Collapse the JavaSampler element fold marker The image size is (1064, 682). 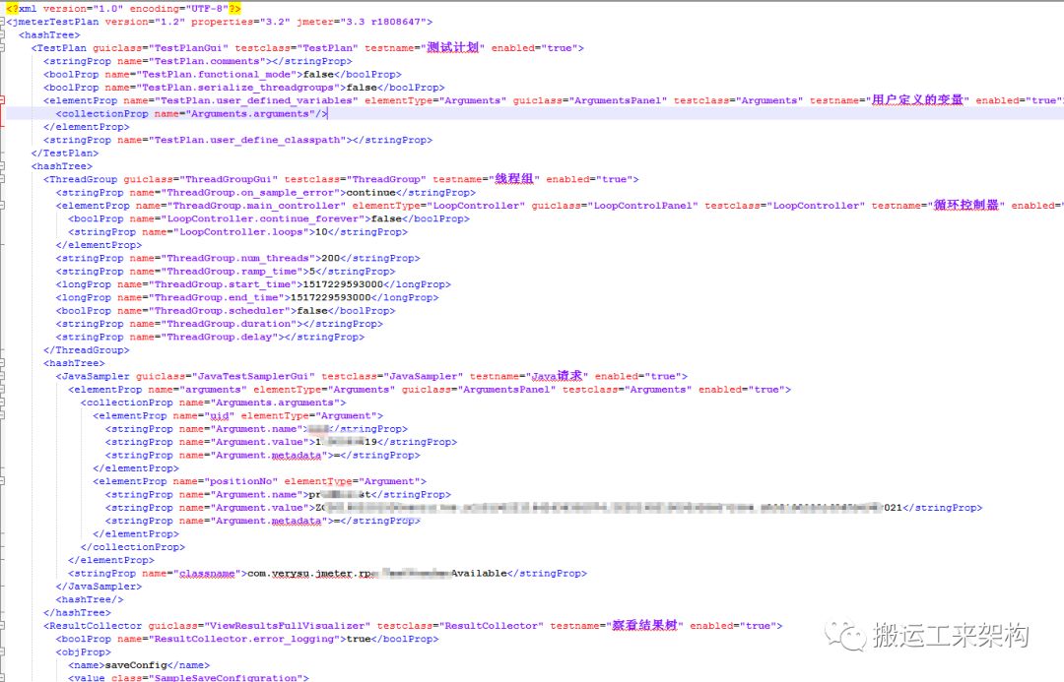coord(2,376)
